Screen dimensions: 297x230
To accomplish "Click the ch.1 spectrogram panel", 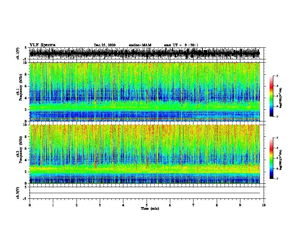I will pyautogui.click(x=145, y=92).
